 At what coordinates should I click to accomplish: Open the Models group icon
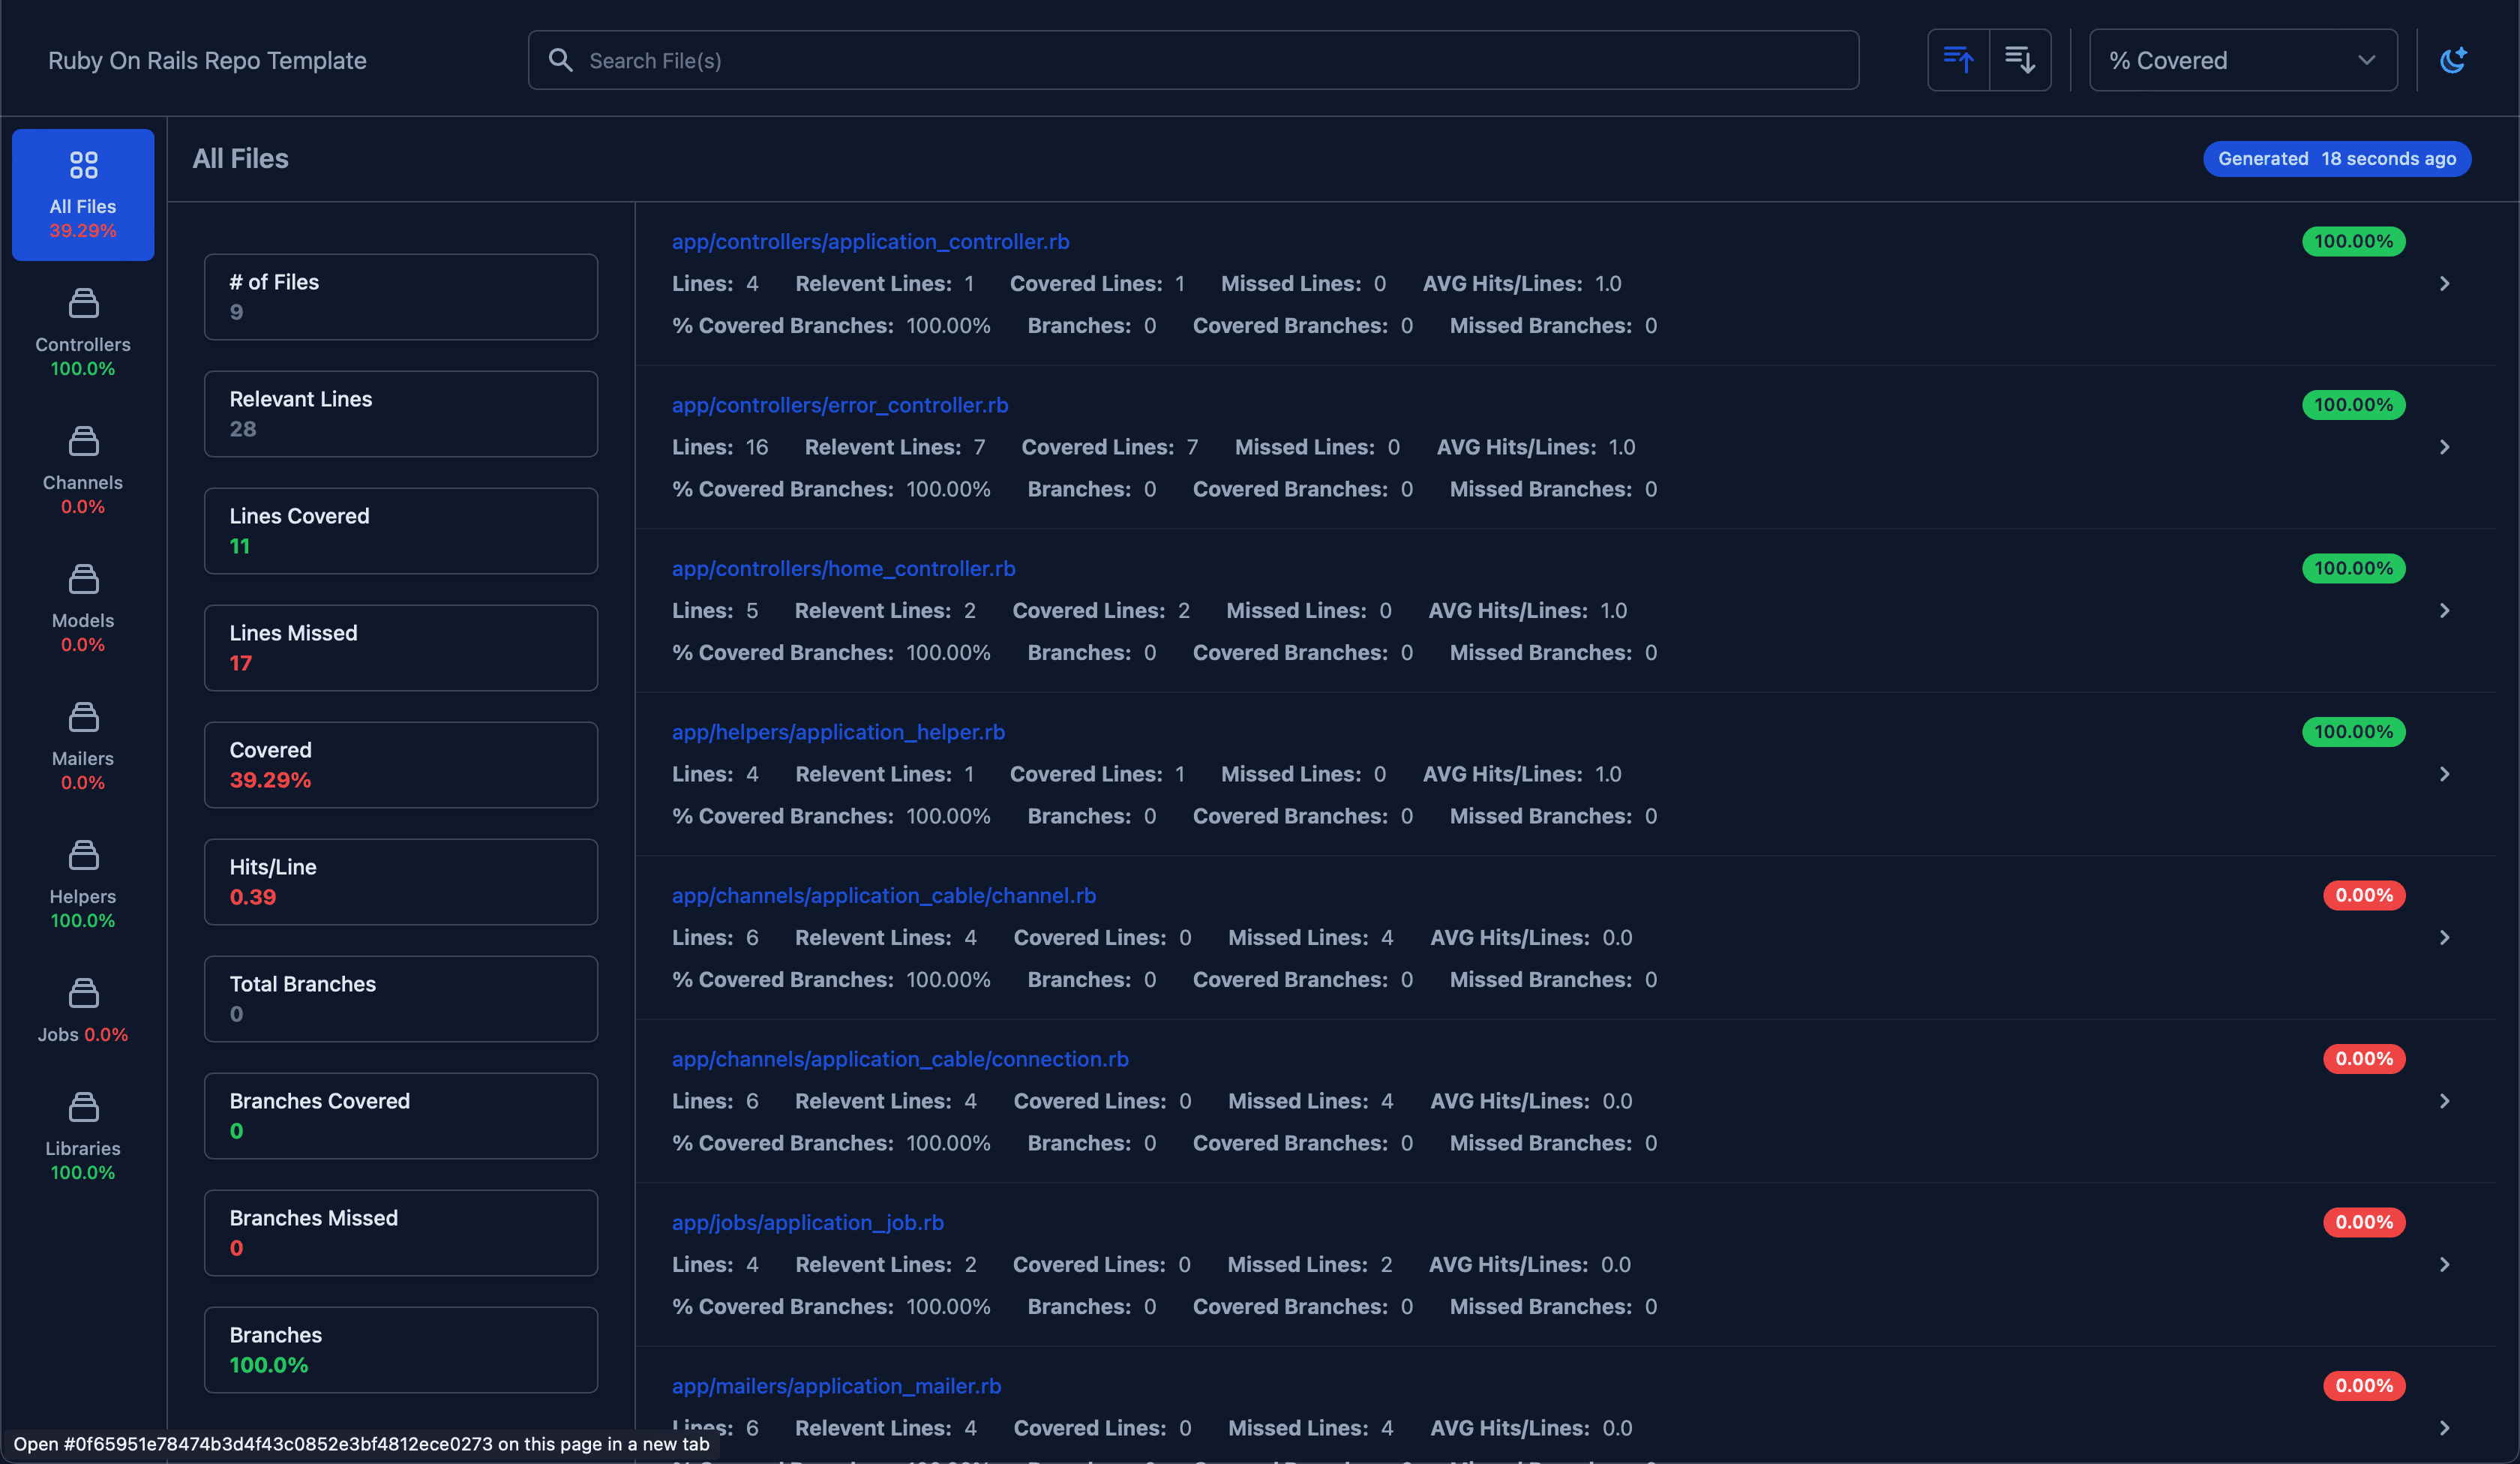point(83,579)
